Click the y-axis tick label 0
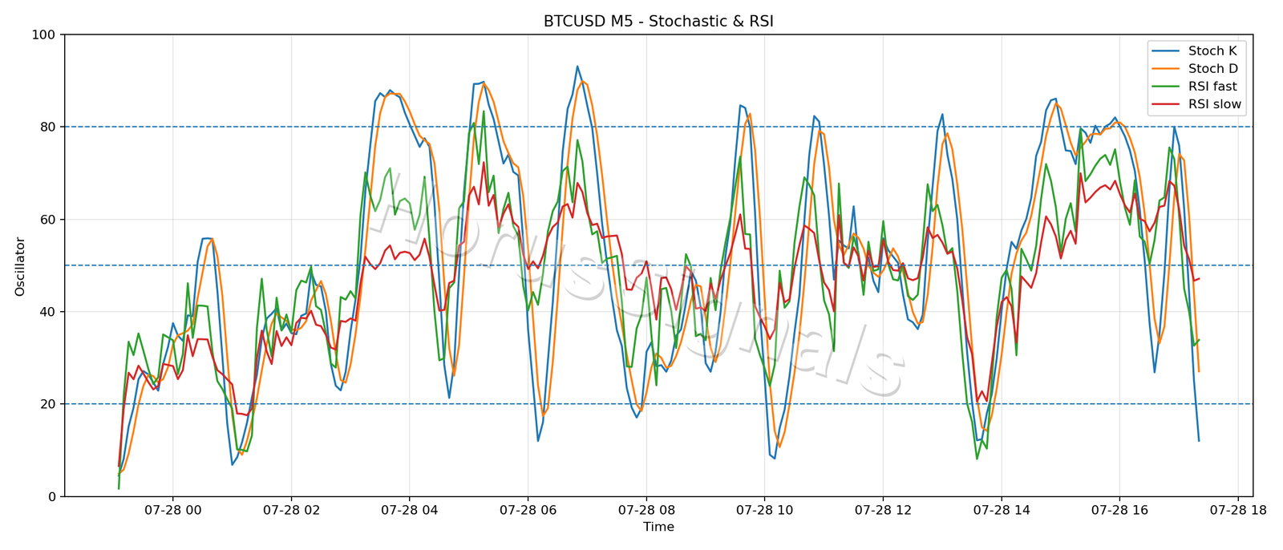 coord(51,497)
